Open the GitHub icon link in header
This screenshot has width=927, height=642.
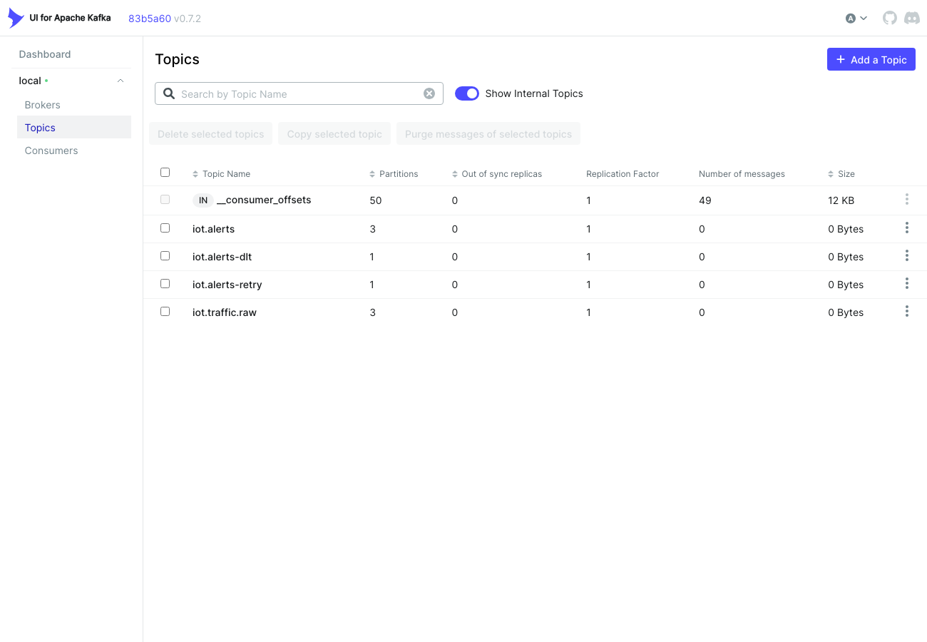(x=890, y=18)
